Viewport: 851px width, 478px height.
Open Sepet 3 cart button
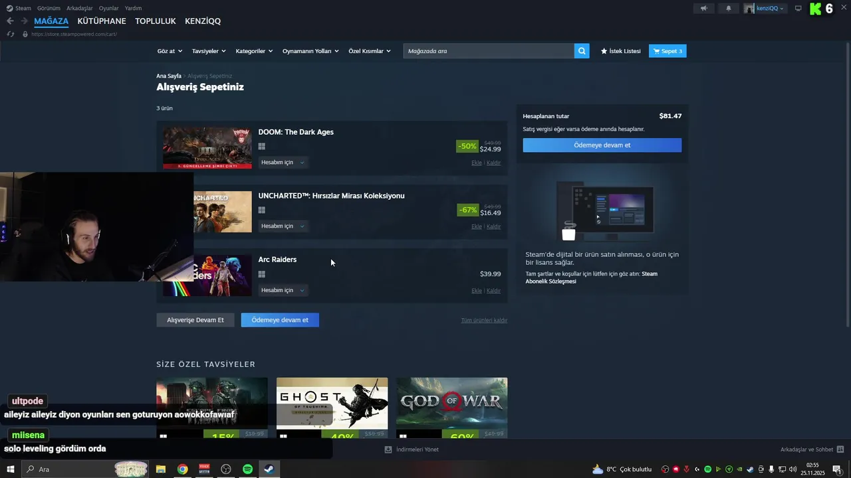click(x=668, y=51)
